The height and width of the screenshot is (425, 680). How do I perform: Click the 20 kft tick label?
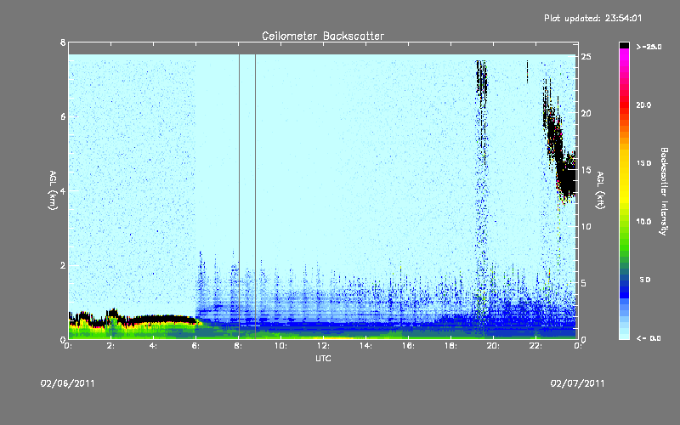tap(586, 113)
